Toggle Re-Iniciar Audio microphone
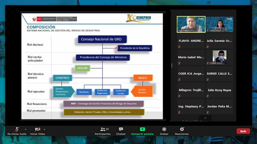The height and width of the screenshot is (144, 257). click(17, 129)
